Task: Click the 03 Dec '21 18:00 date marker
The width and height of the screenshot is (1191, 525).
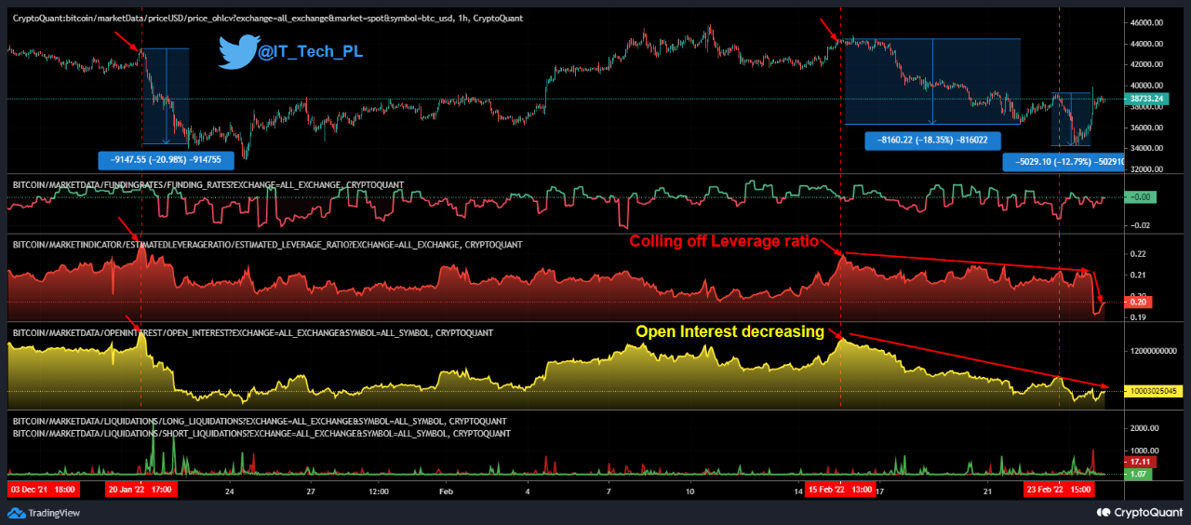Action: click(x=43, y=490)
